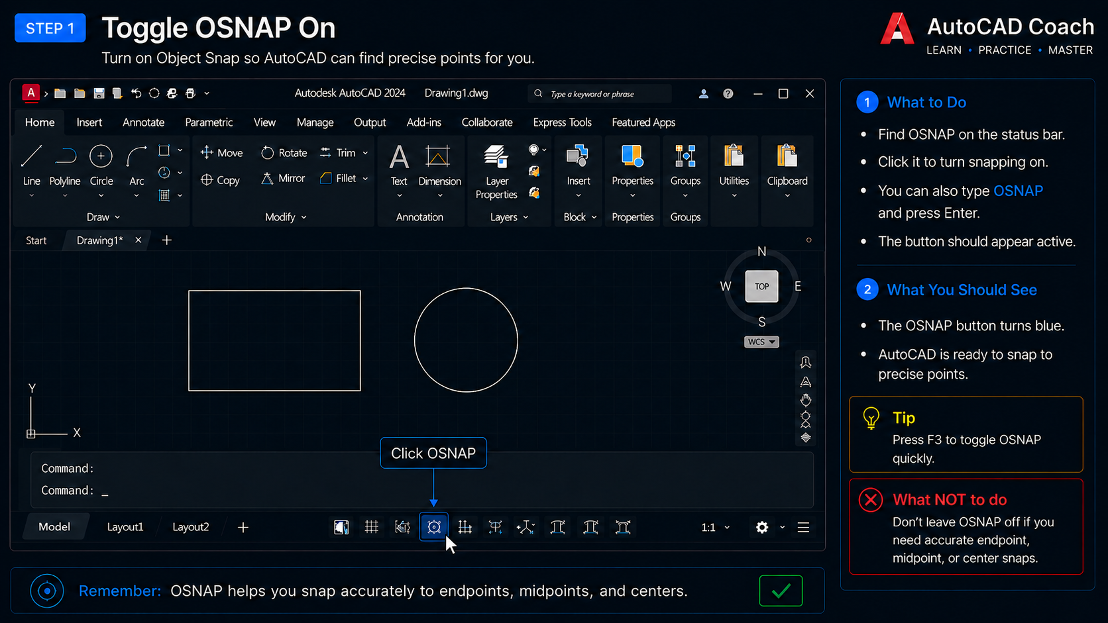This screenshot has width=1108, height=623.
Task: Click the Rotate tool
Action: [284, 153]
